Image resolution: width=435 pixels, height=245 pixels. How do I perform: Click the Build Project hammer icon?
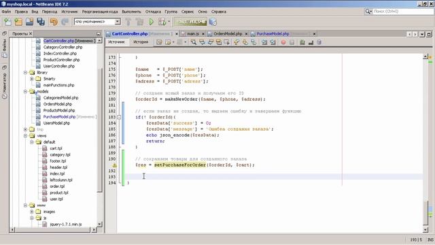click(x=128, y=22)
